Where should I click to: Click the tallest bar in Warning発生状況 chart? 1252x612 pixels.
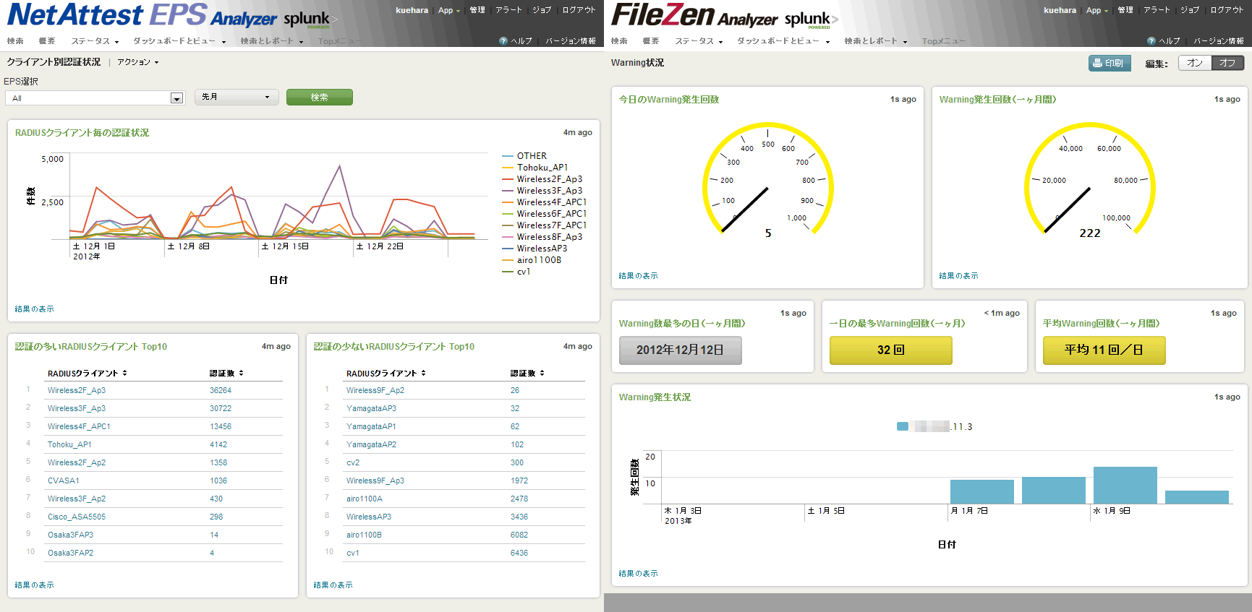point(1125,485)
